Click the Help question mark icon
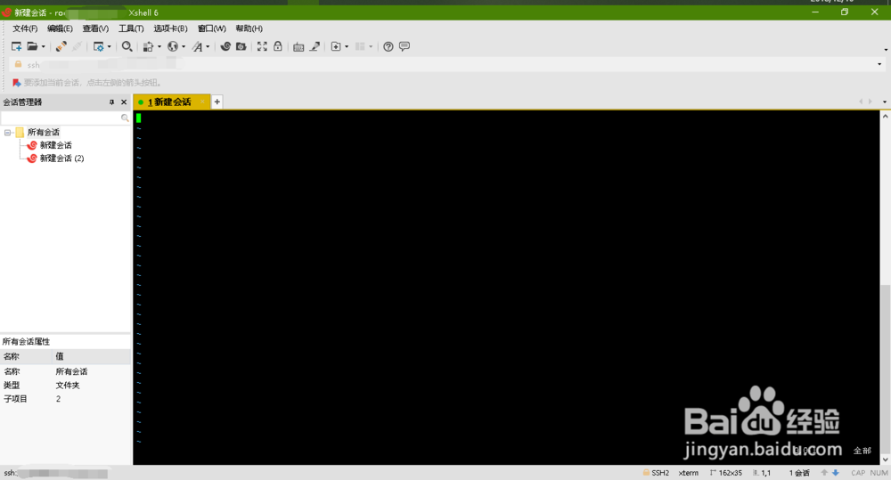 pos(388,46)
